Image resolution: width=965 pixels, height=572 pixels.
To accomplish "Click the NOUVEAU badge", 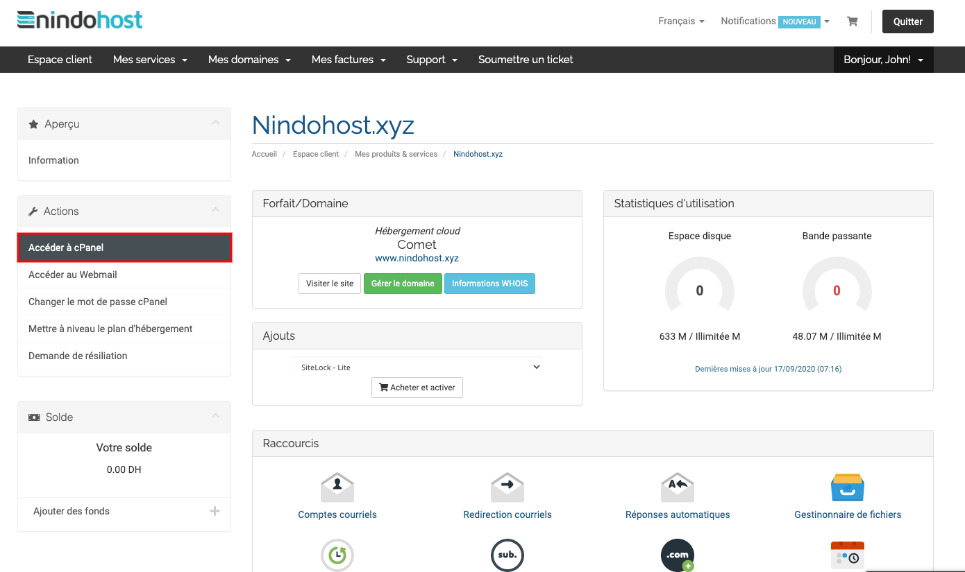I will point(799,22).
